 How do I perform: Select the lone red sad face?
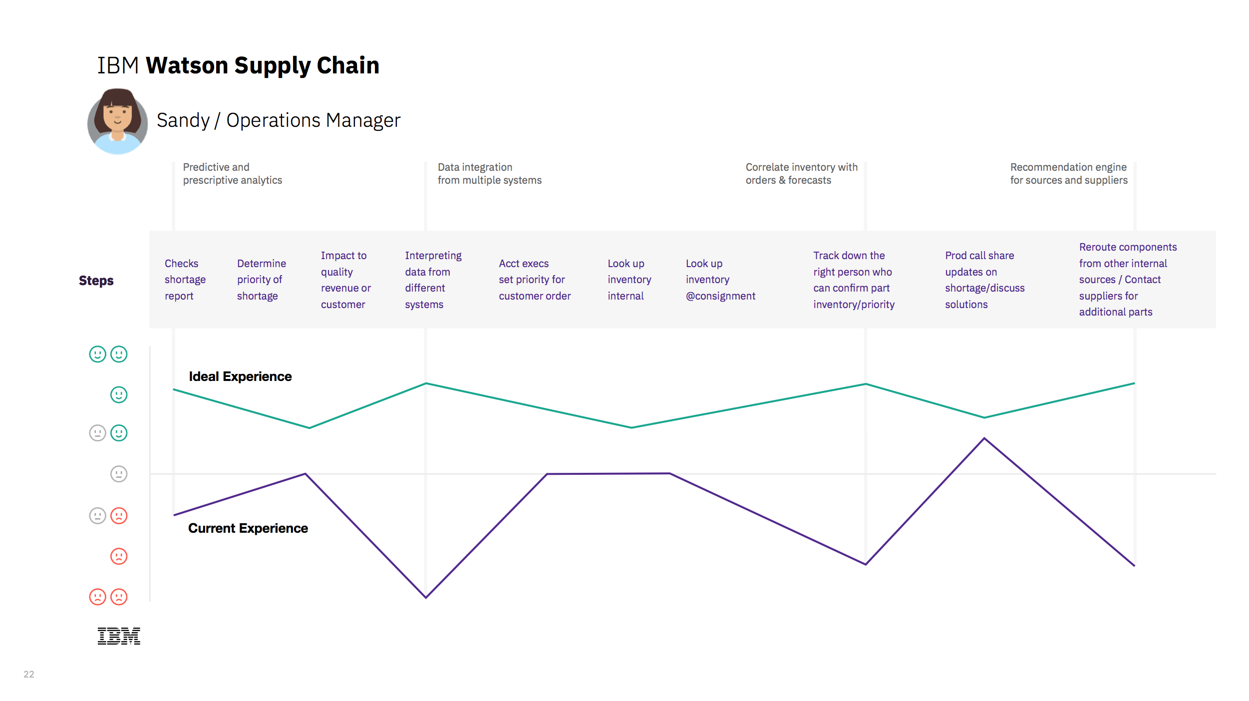tap(119, 556)
